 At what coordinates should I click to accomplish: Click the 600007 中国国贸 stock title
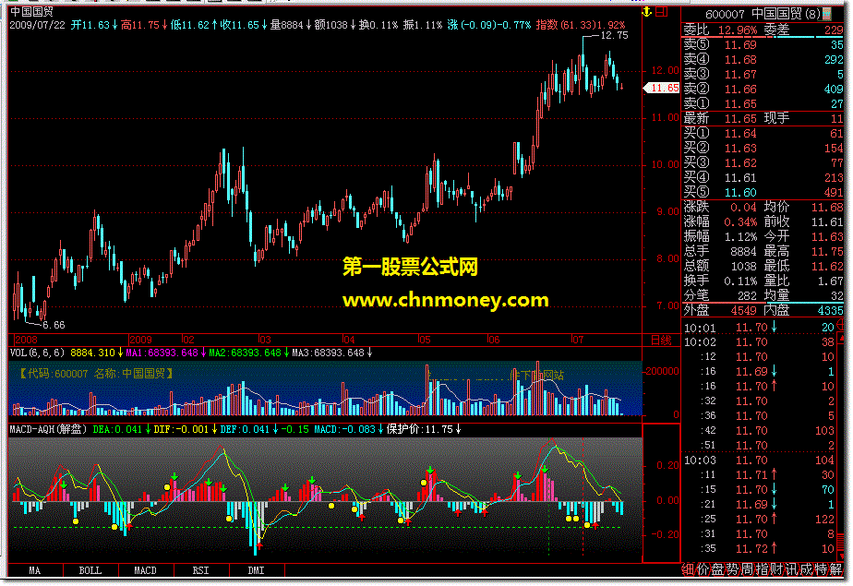[x=763, y=14]
